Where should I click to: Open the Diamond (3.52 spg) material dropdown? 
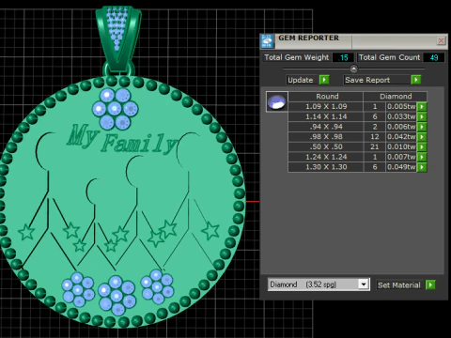coord(363,284)
